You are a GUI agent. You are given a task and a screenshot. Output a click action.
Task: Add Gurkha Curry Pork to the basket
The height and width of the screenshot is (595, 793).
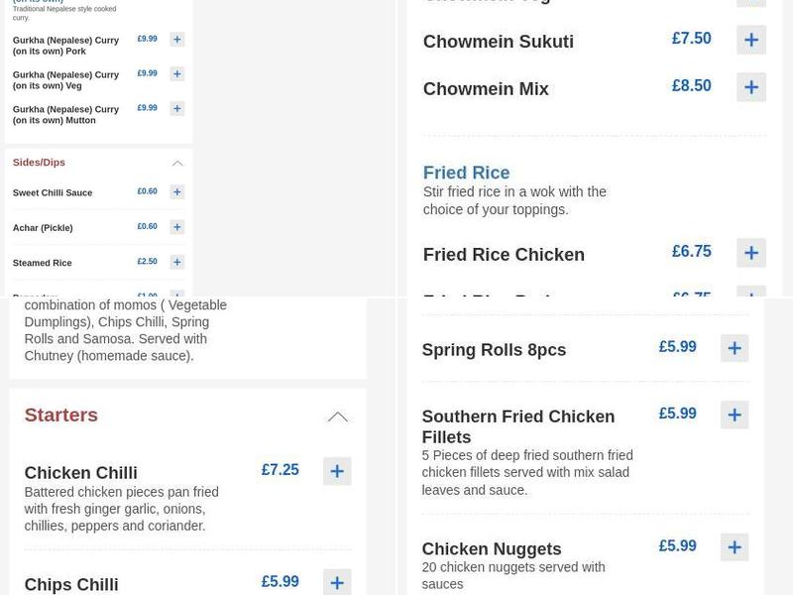(x=176, y=39)
